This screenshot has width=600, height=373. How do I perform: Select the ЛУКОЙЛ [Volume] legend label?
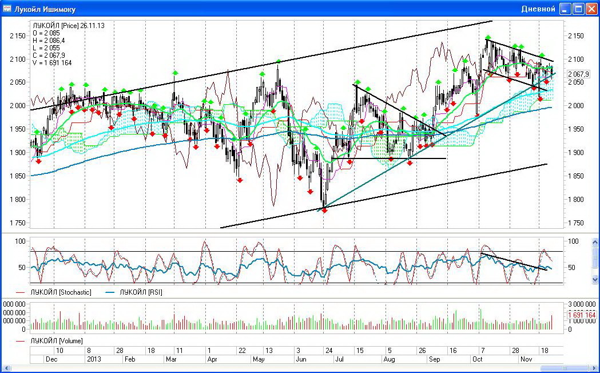click(56, 341)
